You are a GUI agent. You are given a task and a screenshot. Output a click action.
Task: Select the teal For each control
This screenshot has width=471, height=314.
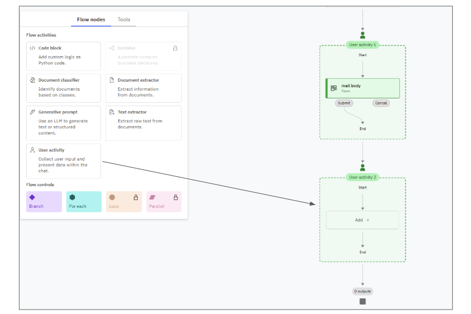(84, 201)
